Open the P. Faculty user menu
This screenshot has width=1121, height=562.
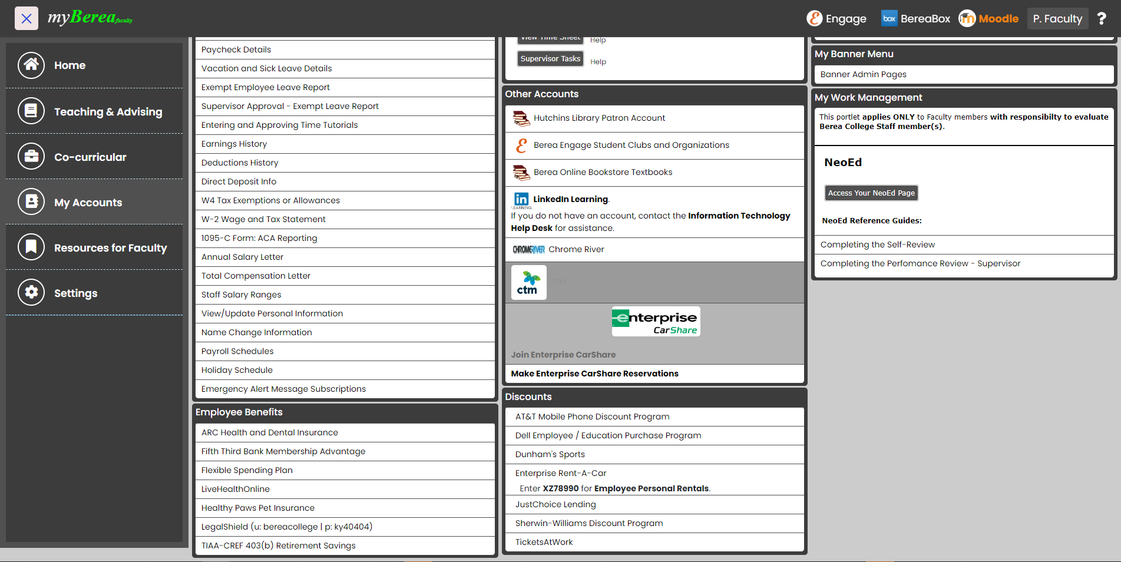coord(1057,19)
